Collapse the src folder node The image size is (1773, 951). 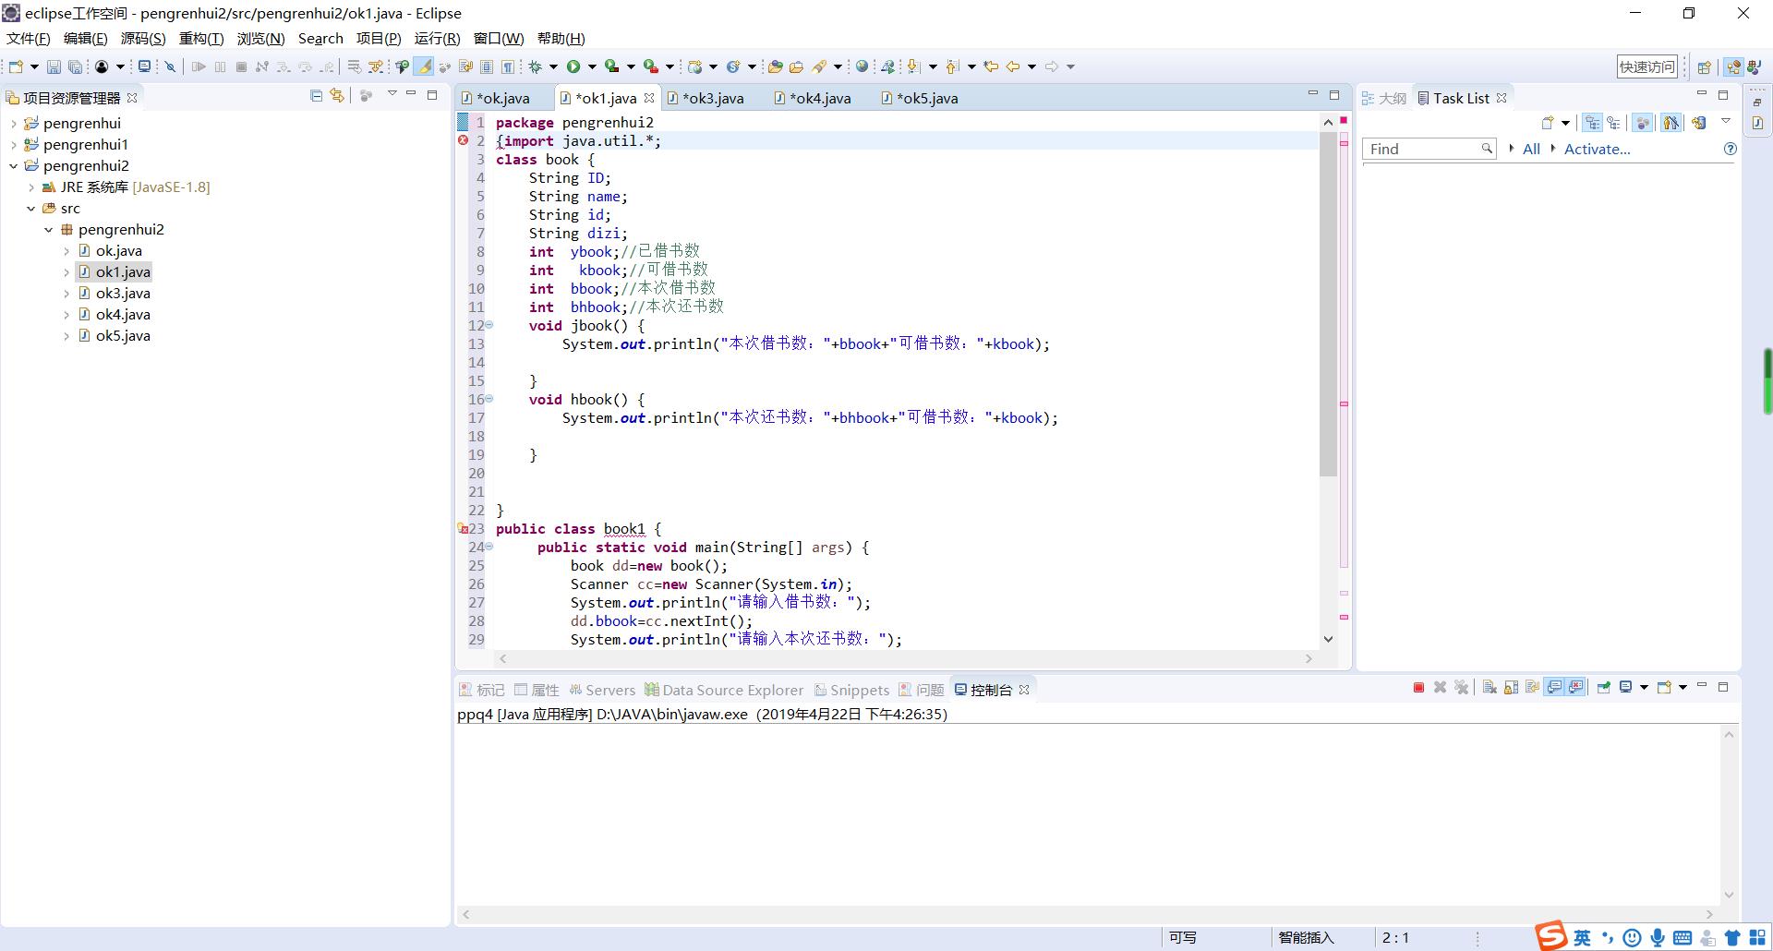[x=31, y=208]
